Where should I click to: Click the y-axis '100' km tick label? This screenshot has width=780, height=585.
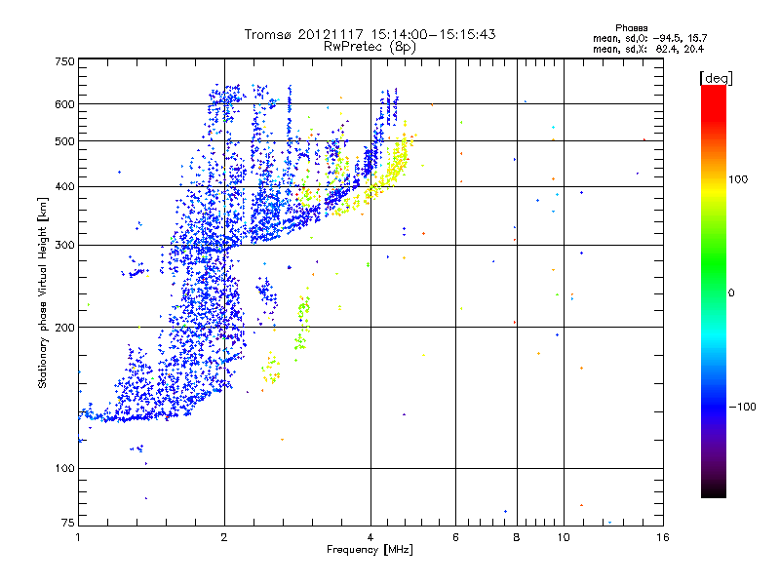point(64,469)
